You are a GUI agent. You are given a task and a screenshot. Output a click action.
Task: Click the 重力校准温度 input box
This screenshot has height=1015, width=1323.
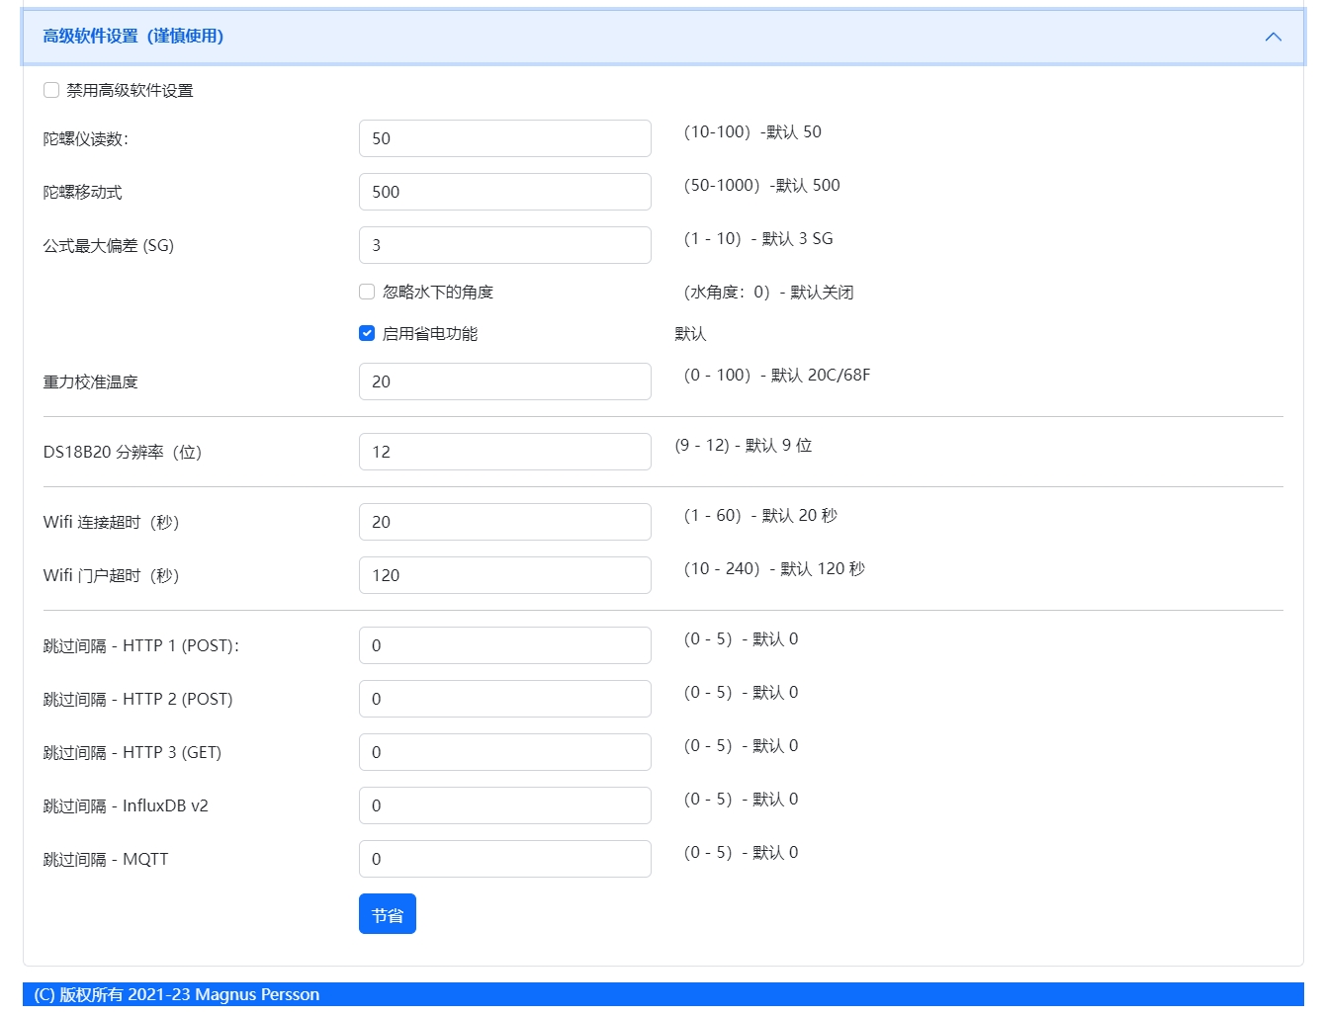504,381
